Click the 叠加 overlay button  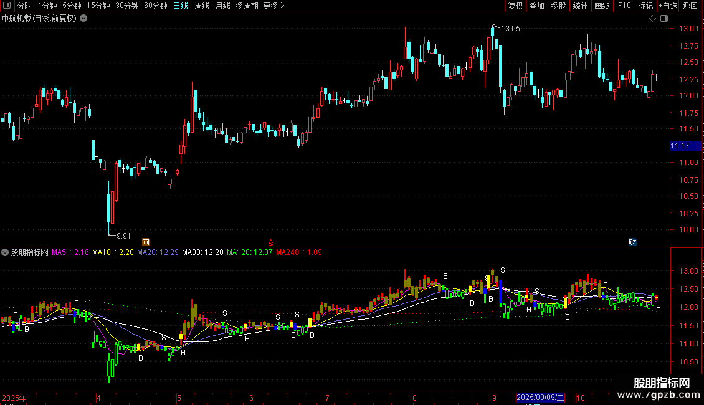536,6
